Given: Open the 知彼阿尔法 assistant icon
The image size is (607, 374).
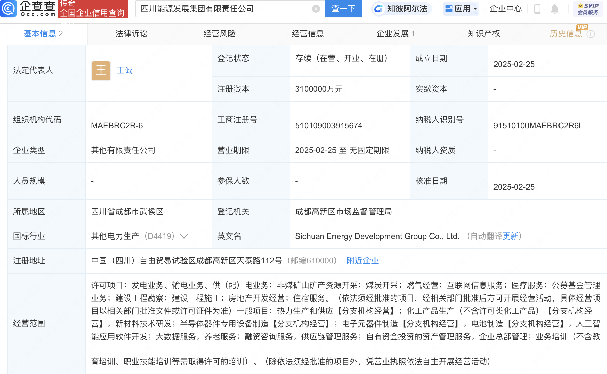Looking at the screenshot, I should pyautogui.click(x=379, y=9).
